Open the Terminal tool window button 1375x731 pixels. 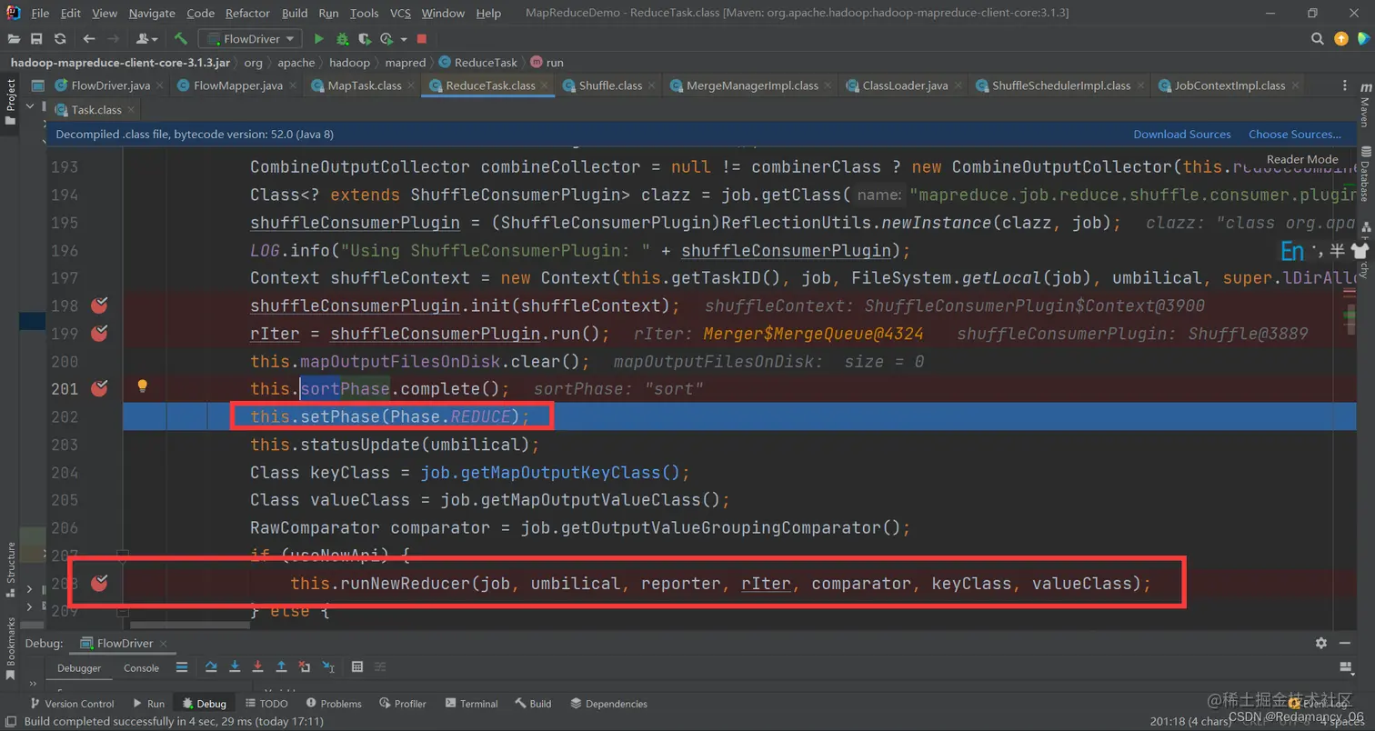coord(471,704)
